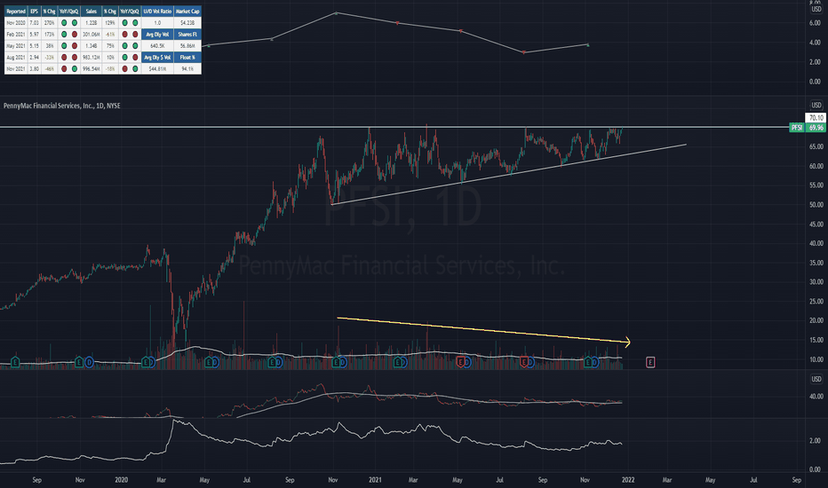
Task: Open the dividend marker near May 2020
Action: tap(216, 362)
